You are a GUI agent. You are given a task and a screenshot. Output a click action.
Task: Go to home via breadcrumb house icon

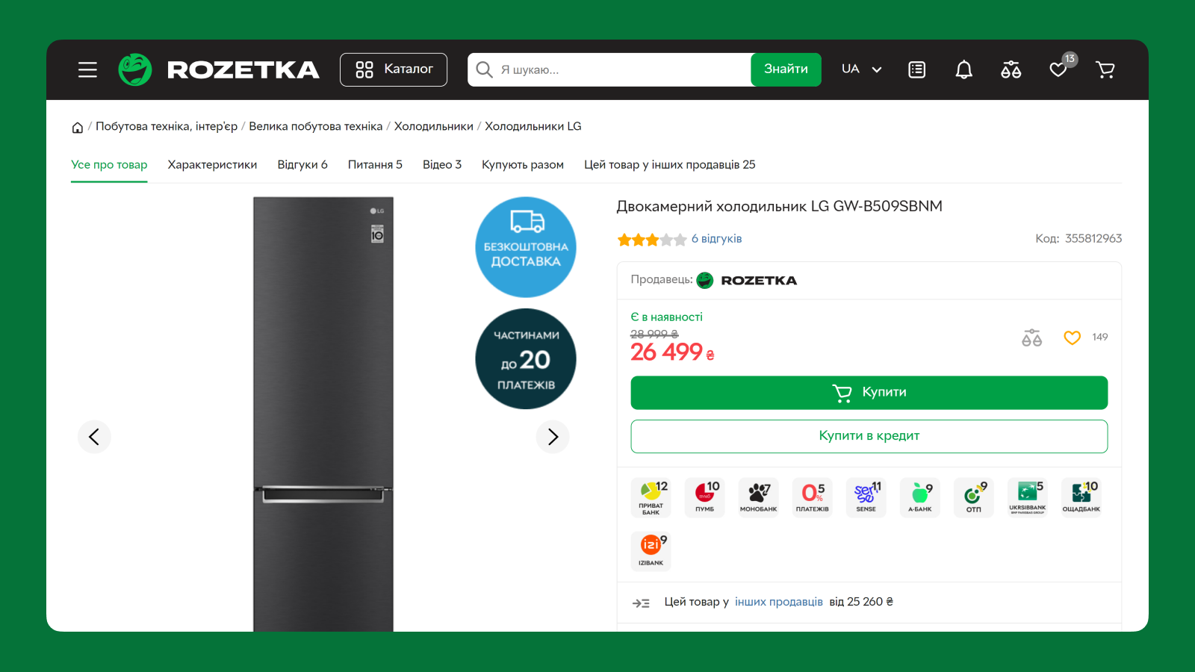(x=77, y=127)
